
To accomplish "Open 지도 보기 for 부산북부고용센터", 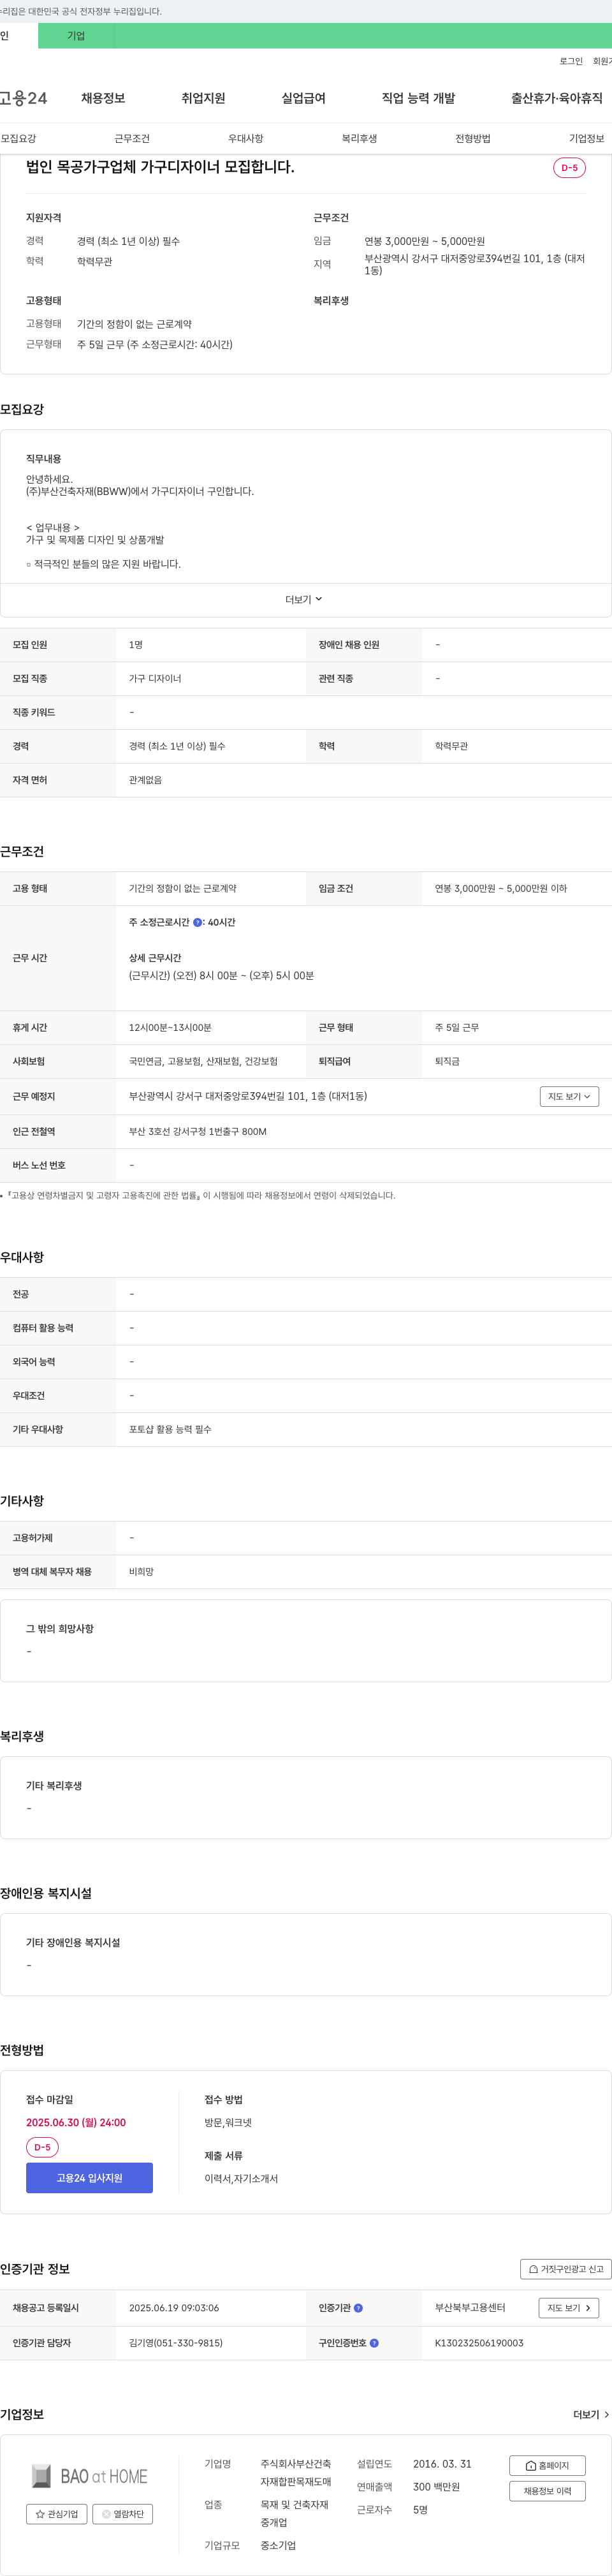I will coord(569,2308).
